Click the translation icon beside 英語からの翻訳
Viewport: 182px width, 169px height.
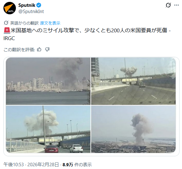coord(6,23)
